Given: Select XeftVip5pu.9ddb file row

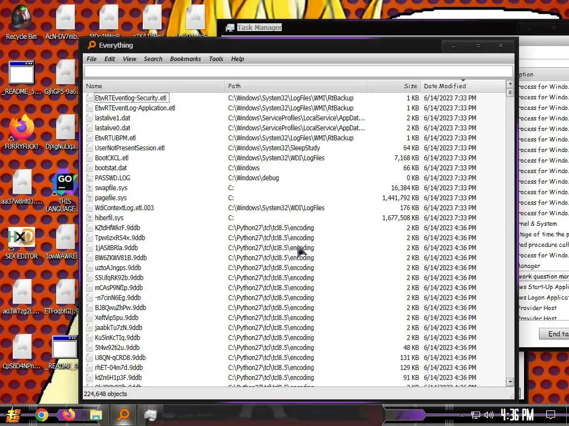Looking at the screenshot, I should click(x=295, y=318).
